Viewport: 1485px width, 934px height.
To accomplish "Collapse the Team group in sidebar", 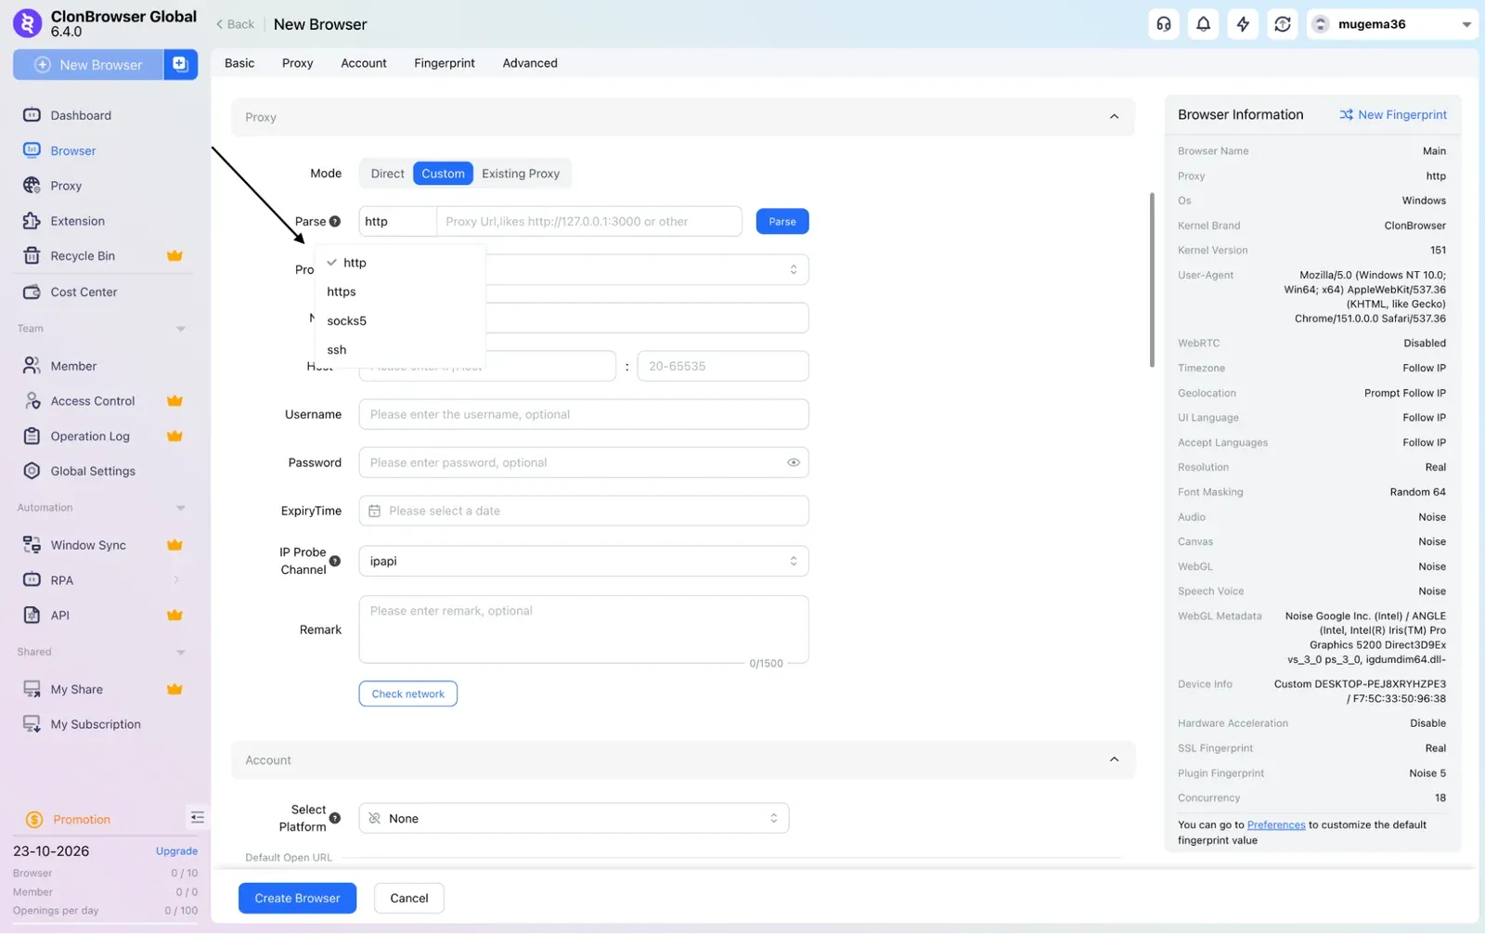I will pos(180,329).
